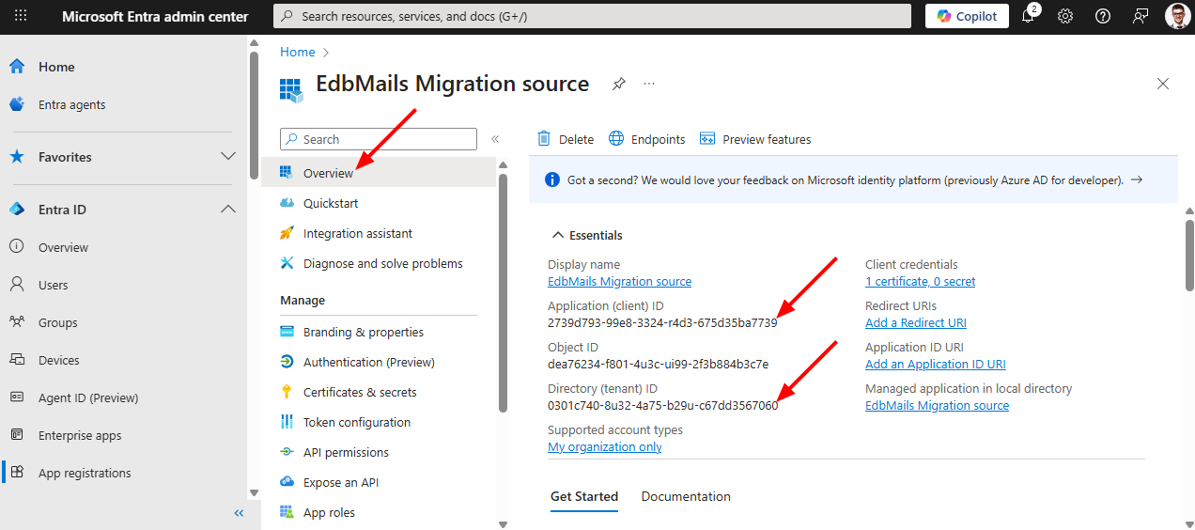1195x530 pixels.
Task: Click the help question mark icon
Action: coord(1103,16)
